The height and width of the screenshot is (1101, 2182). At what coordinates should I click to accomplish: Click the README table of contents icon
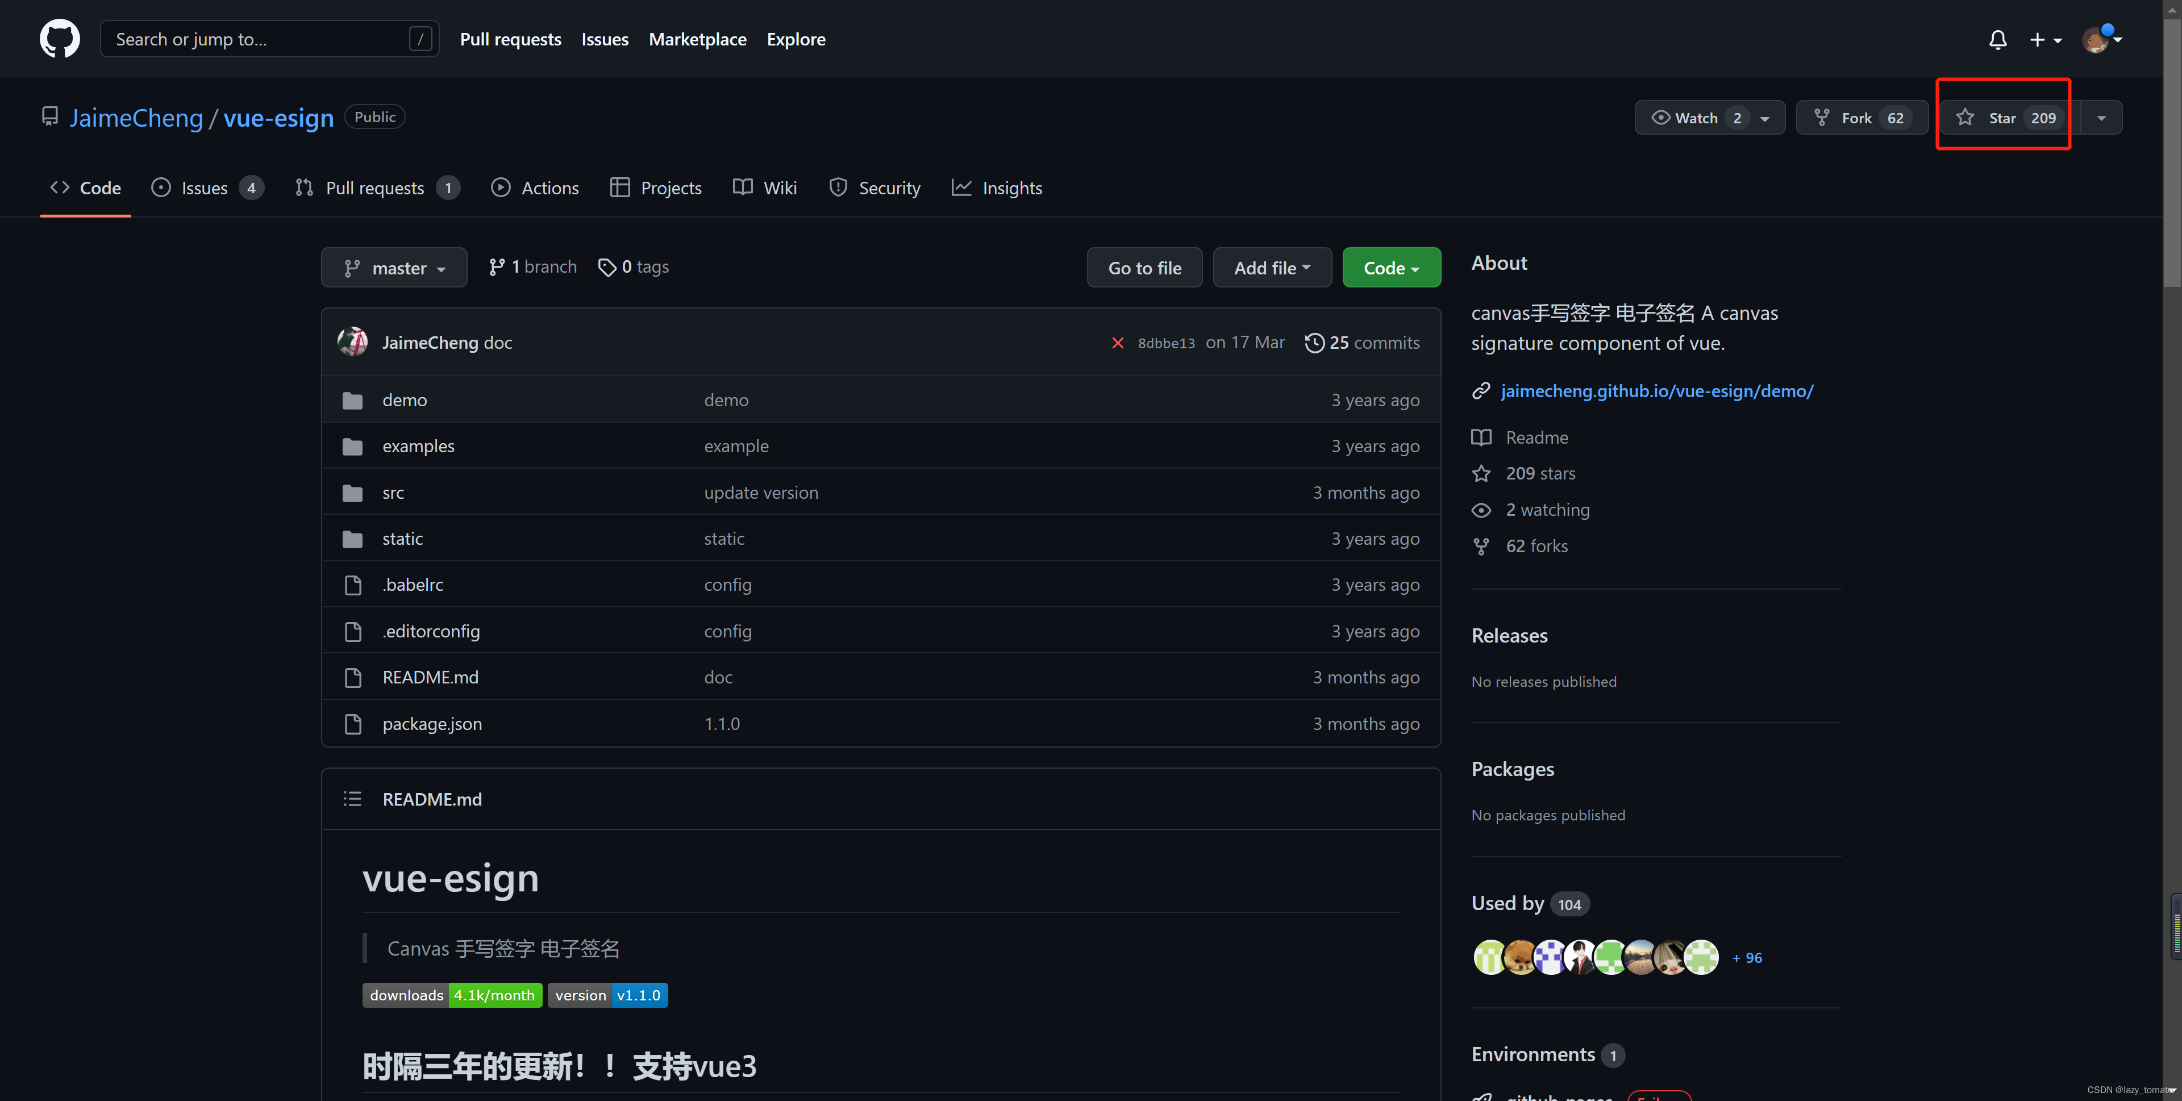coord(352,799)
